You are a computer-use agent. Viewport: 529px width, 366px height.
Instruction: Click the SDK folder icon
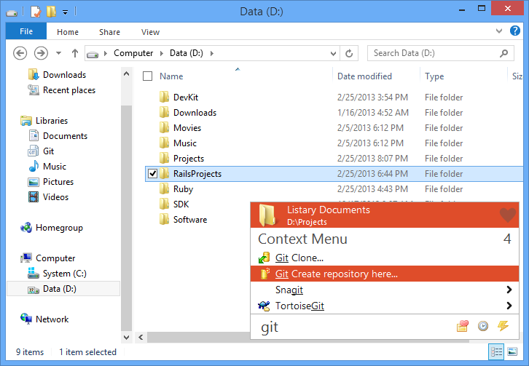point(164,204)
